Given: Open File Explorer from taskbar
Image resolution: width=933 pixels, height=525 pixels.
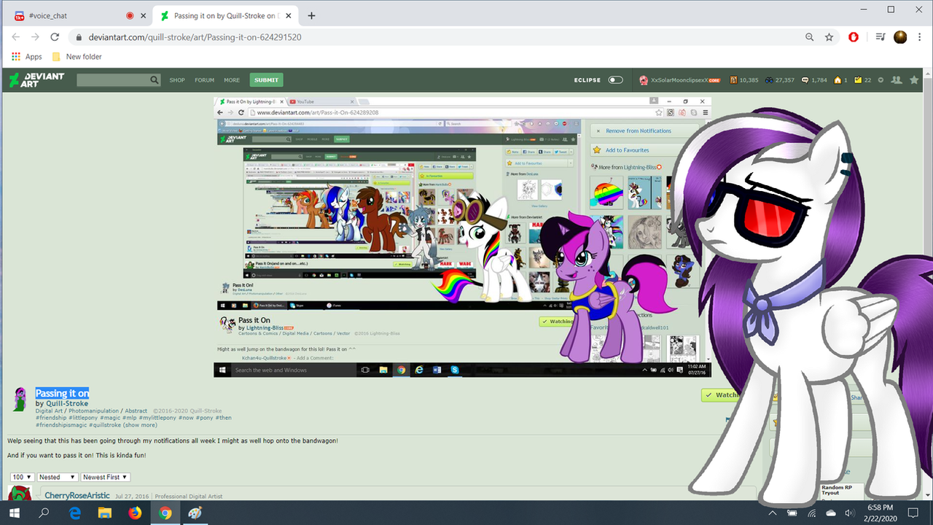Looking at the screenshot, I should [104, 513].
